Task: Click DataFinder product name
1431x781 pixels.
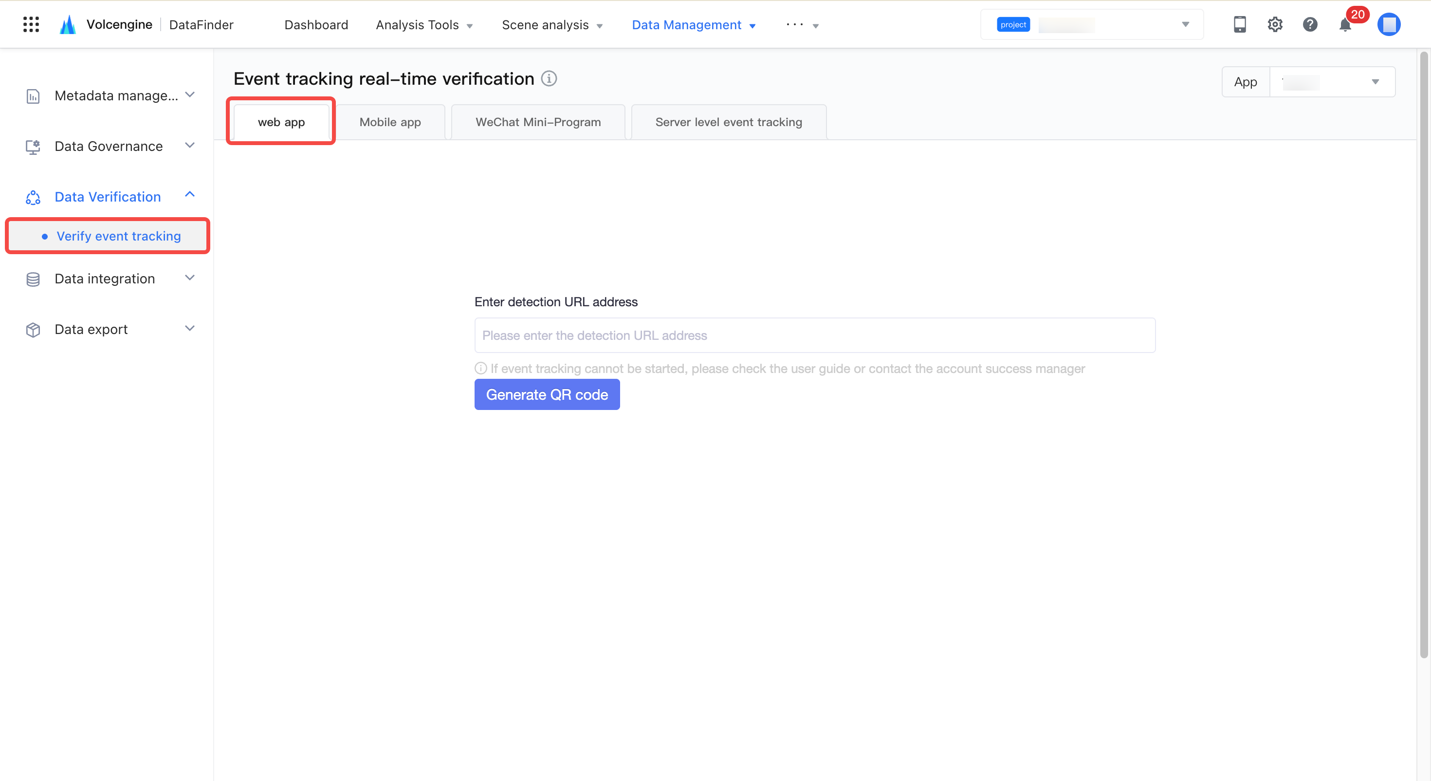Action: click(x=201, y=24)
